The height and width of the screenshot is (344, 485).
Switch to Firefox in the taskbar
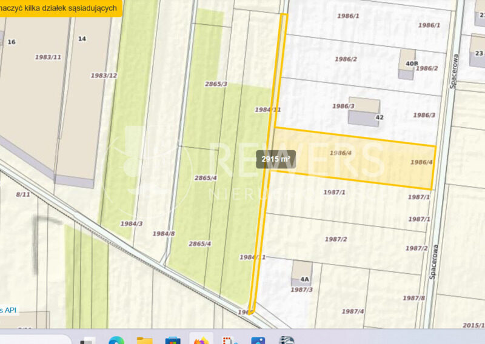pyautogui.click(x=201, y=340)
